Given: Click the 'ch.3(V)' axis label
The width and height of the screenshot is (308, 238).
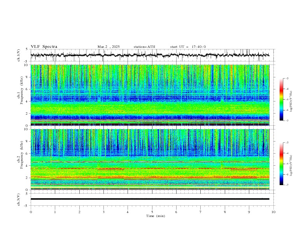Looking at the screenshot, I should pyautogui.click(x=18, y=199).
